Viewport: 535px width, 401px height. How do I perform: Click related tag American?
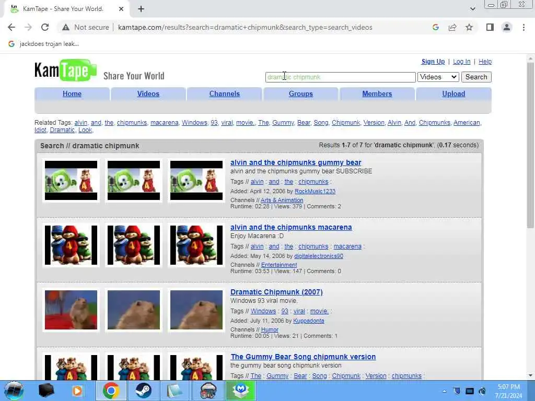tap(467, 122)
